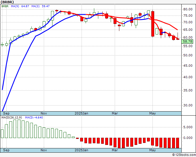Click the 59.47 moving average value

coord(46,6)
